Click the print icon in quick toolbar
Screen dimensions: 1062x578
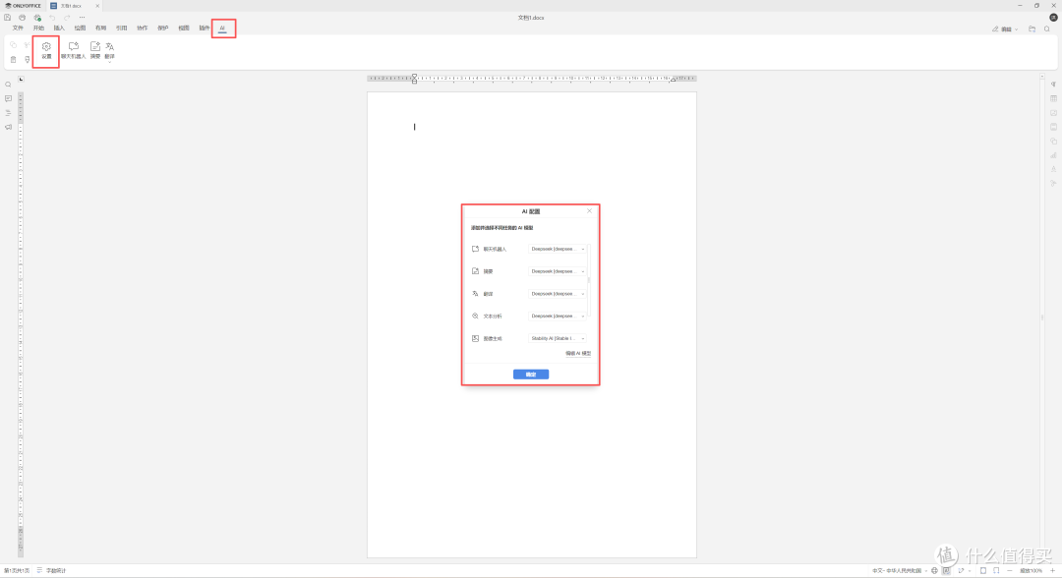click(x=23, y=18)
